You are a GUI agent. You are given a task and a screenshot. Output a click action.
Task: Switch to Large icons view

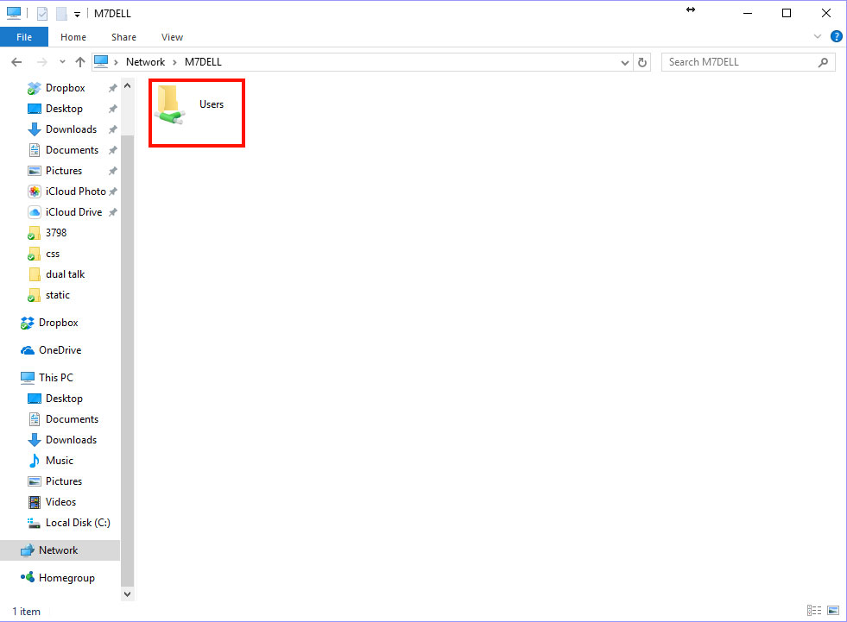[x=833, y=611]
